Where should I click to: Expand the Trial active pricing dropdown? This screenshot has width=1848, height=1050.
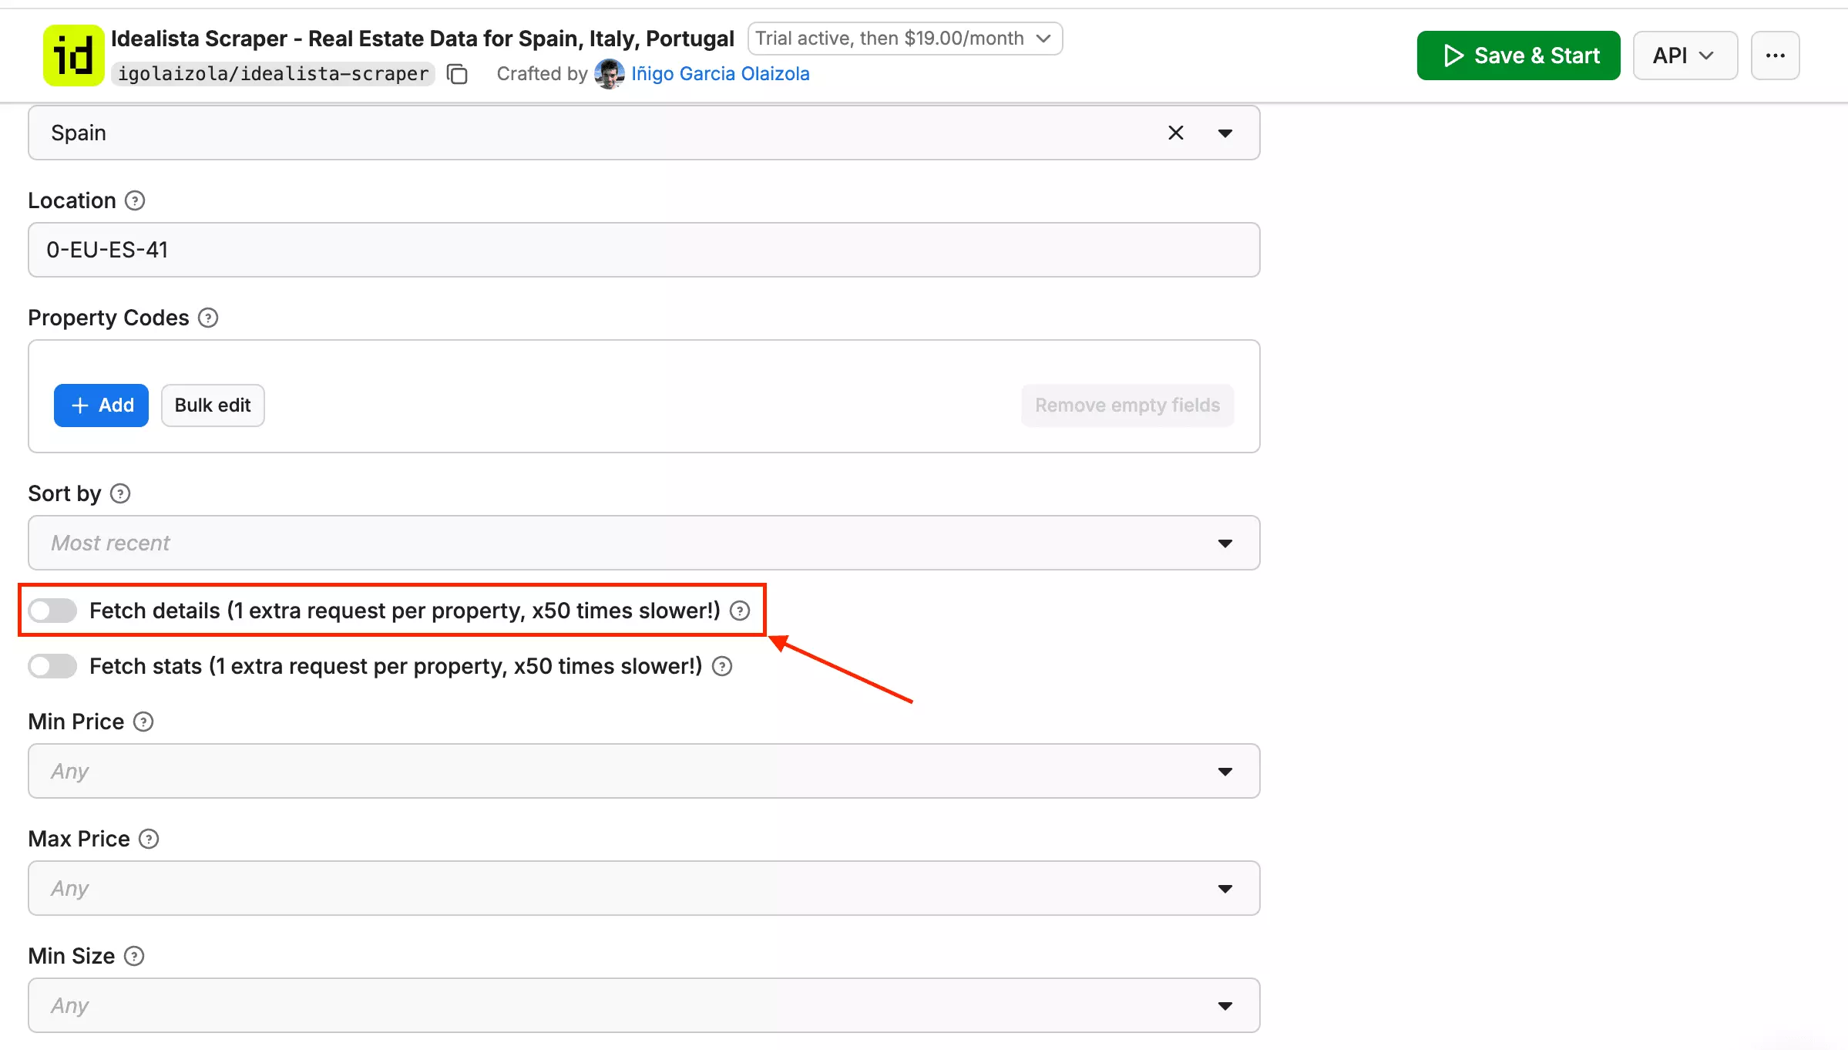pyautogui.click(x=905, y=39)
